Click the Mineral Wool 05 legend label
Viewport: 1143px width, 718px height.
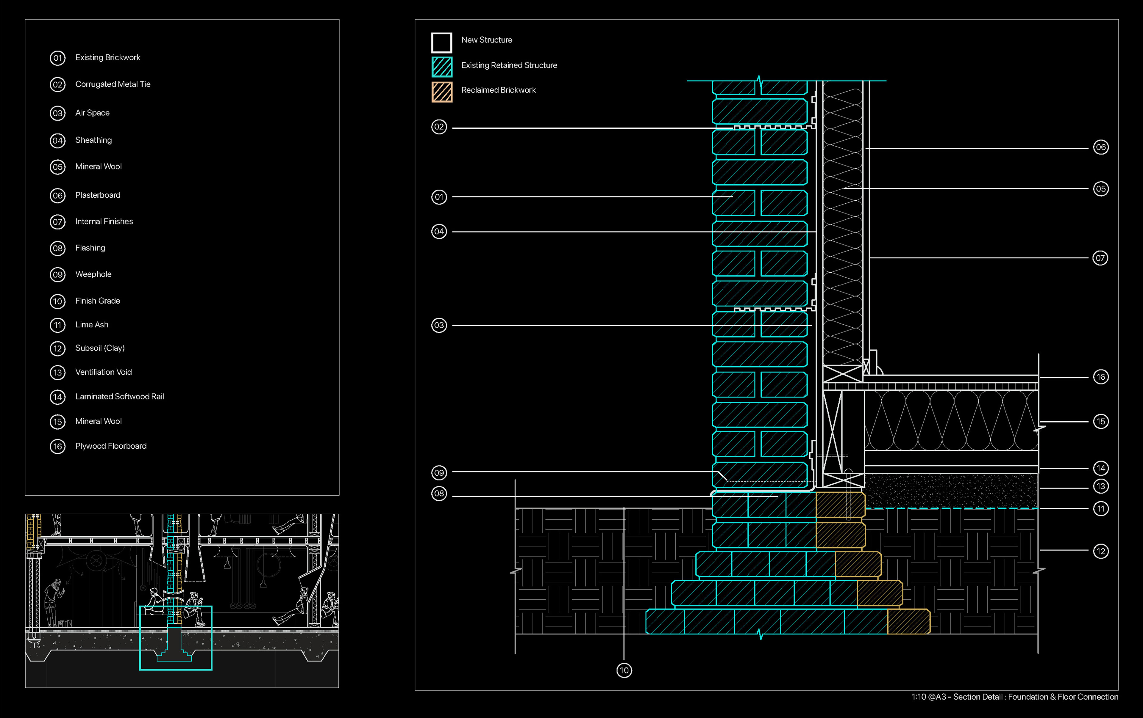click(98, 166)
